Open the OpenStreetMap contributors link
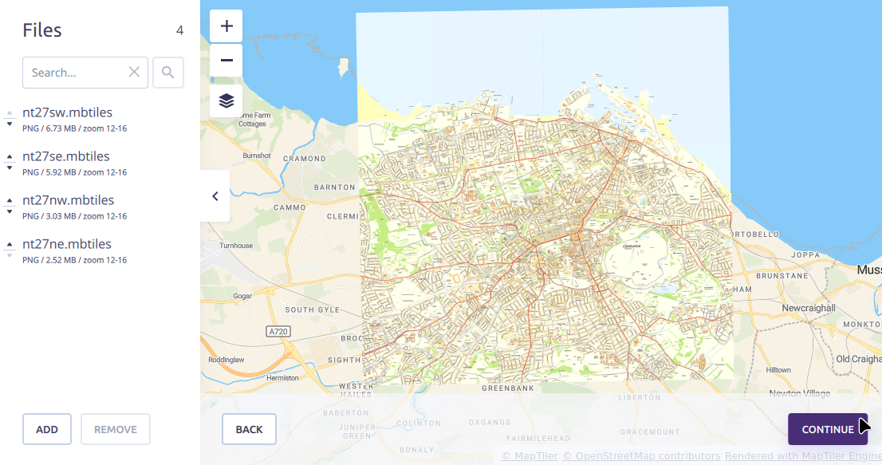Viewport: 882px width, 465px height. point(641,456)
